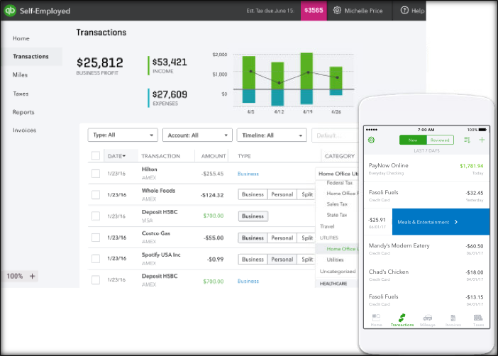Image resolution: width=498 pixels, height=356 pixels.
Task: Switch phone view to New toggle
Action: (x=413, y=140)
